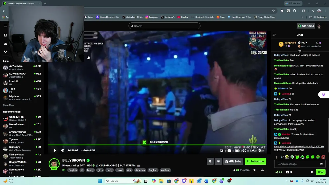Expand hidden bookmarks chevron
Viewport: 329px width, 185px height.
coord(303,17)
